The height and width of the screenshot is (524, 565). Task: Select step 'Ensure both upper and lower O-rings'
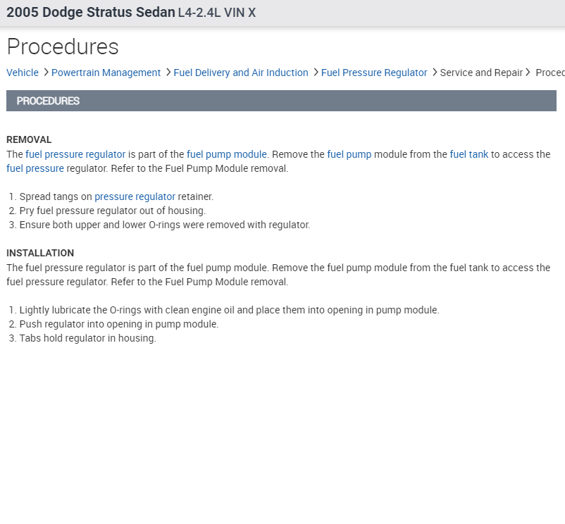[165, 225]
